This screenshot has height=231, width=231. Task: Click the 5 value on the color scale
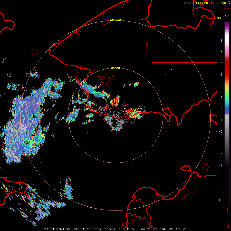tap(222, 52)
